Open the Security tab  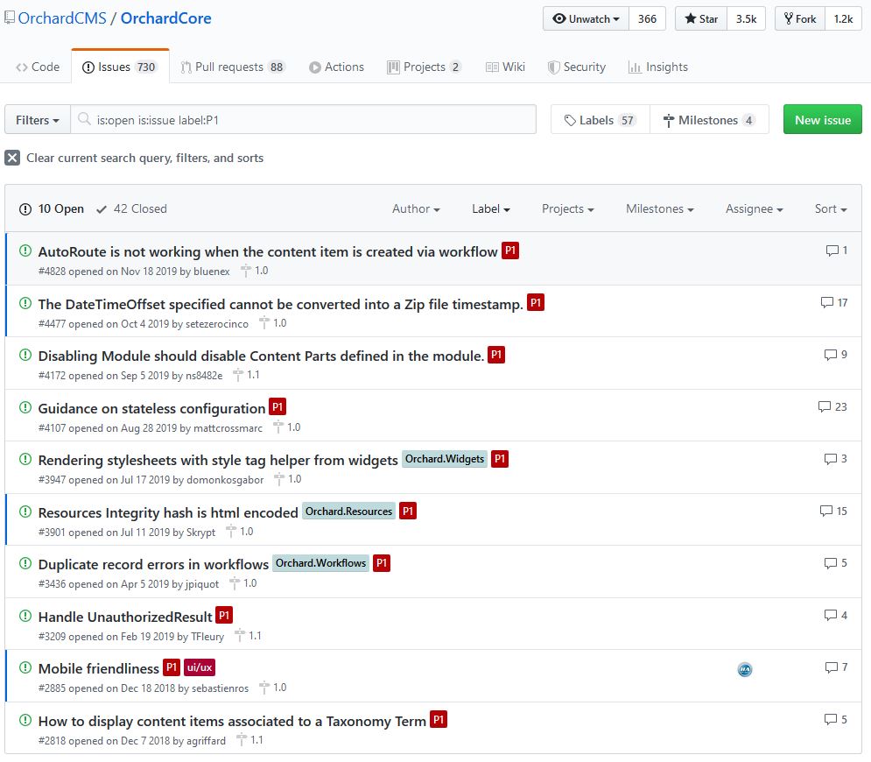click(x=577, y=67)
